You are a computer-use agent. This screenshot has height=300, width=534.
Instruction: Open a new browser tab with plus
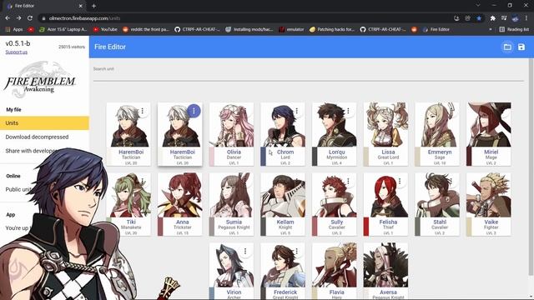(93, 6)
